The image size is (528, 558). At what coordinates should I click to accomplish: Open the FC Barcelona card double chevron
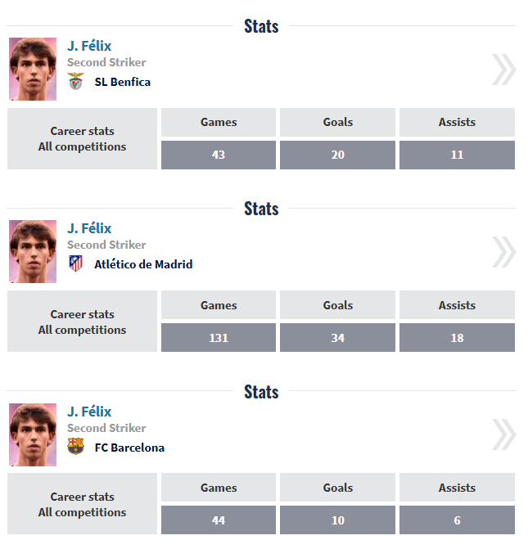coord(503,435)
